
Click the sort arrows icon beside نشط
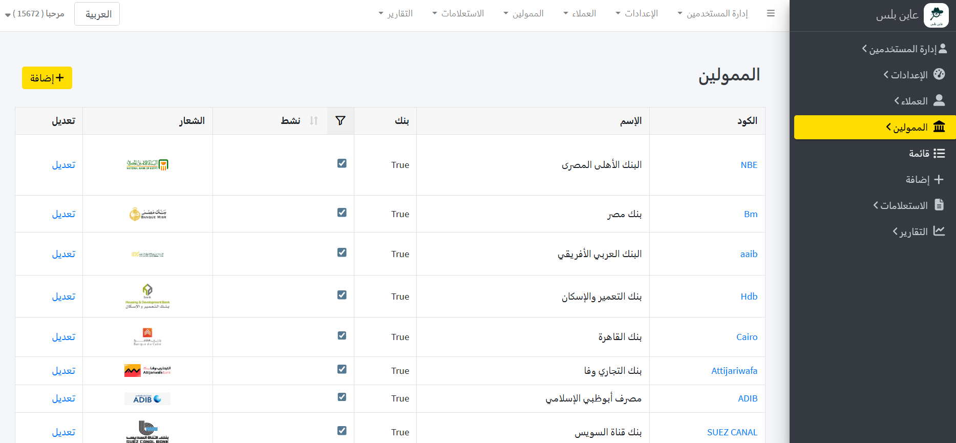314,121
